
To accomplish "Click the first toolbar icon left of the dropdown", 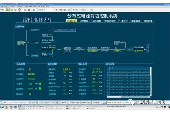I will pos(2,10).
